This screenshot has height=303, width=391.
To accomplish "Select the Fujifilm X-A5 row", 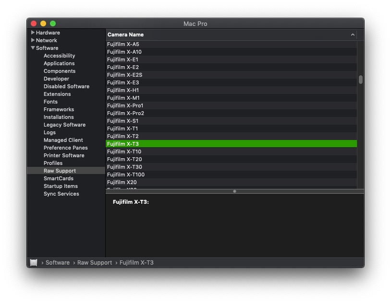I will click(231, 44).
